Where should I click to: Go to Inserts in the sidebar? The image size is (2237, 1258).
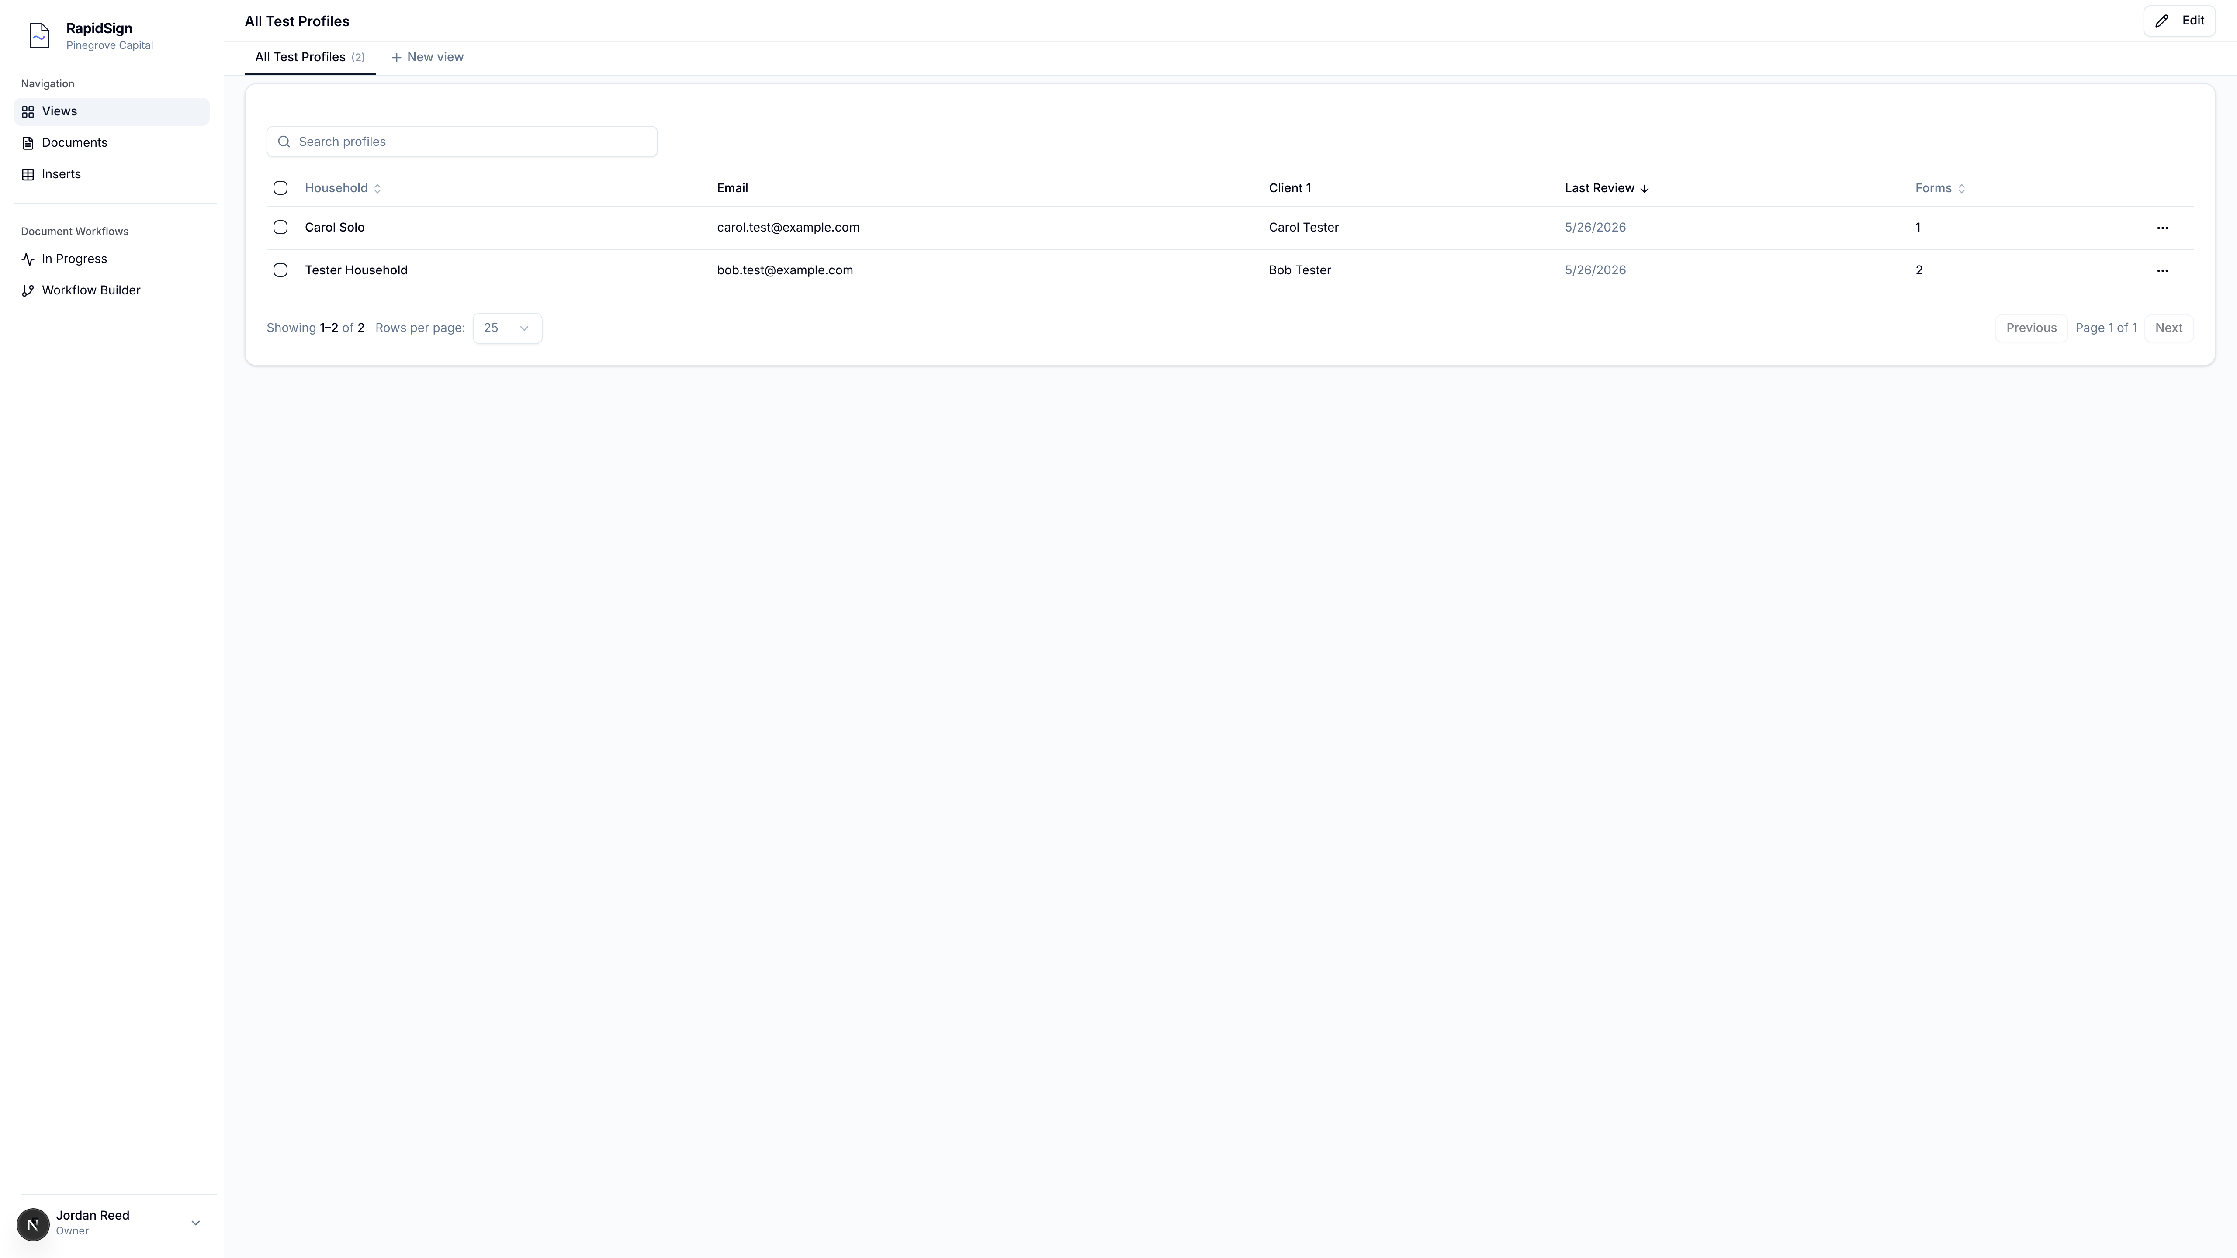[x=112, y=175]
